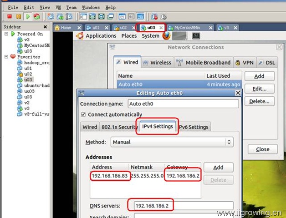Select hadoop_src VM in Favorites list
Image resolution: width=286 pixels, height=218 pixels.
point(36,63)
